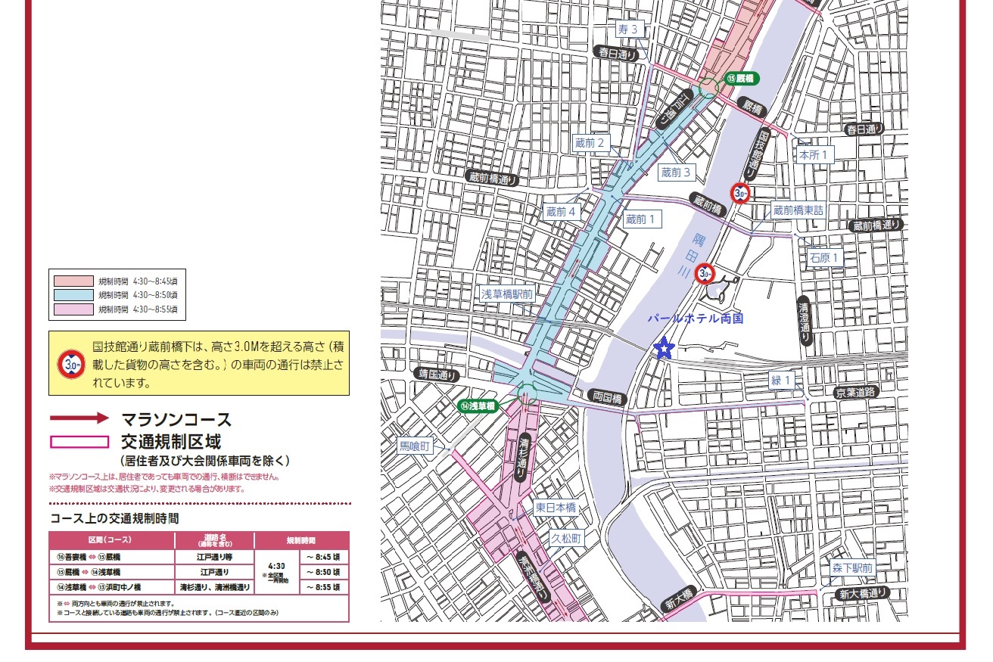Screen dimensions: 993x662
Task: Click the 道路名 table header
Action: click(214, 540)
